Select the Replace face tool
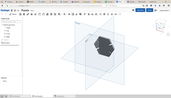Viewport: 171px width, 98px height. pos(96,14)
